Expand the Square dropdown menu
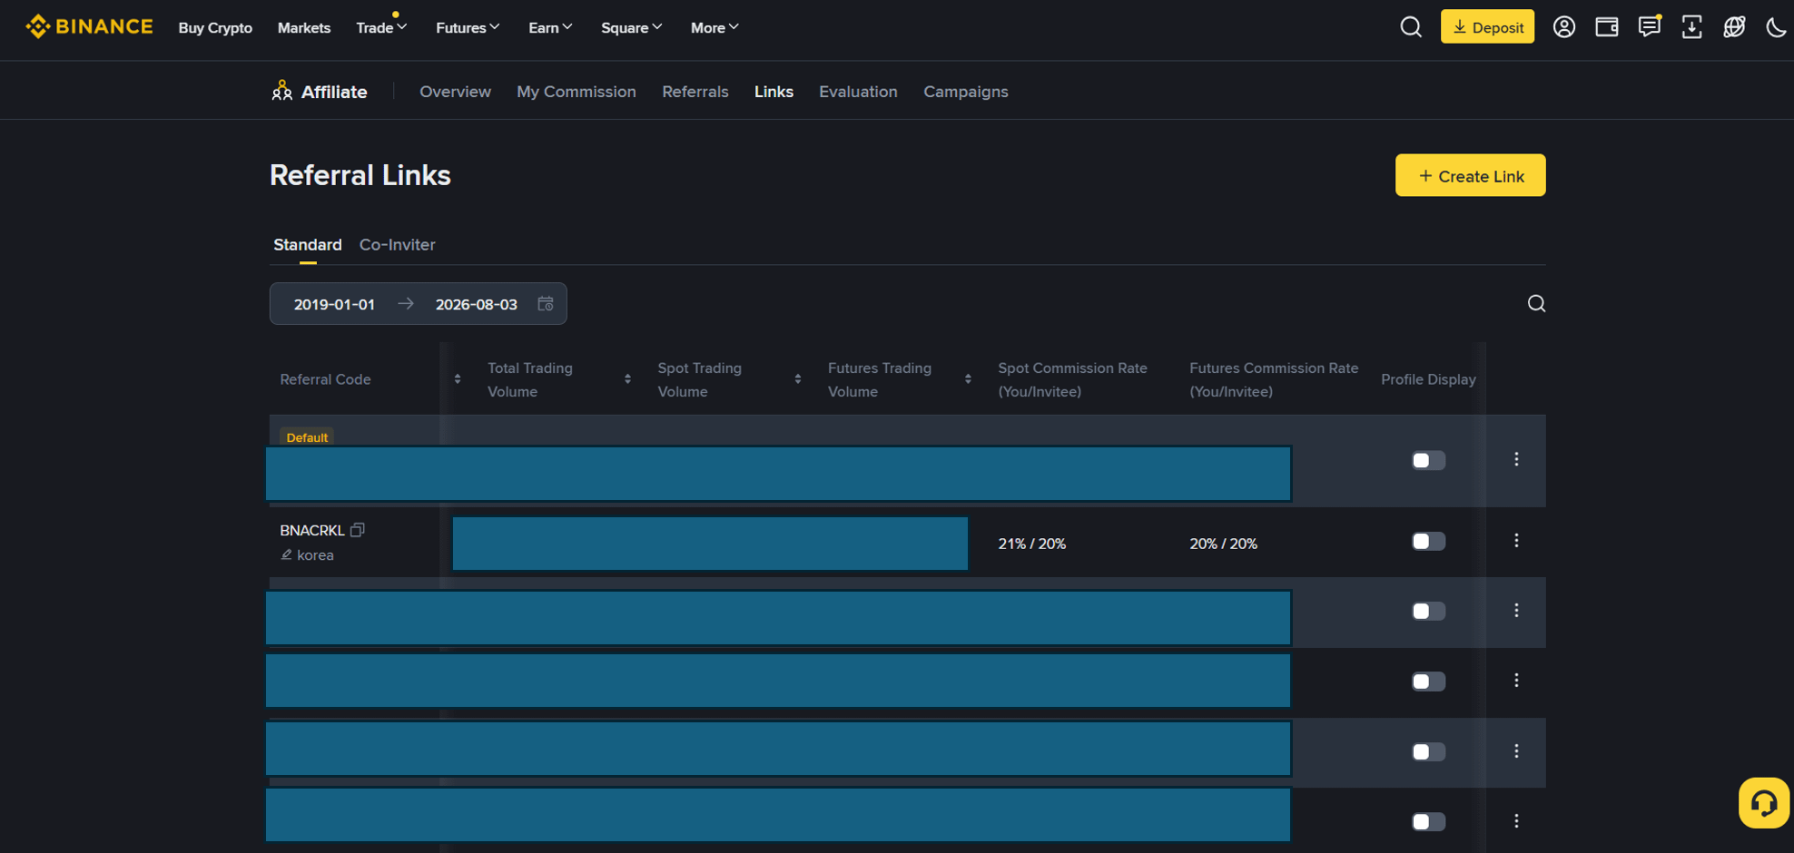Image resolution: width=1794 pixels, height=853 pixels. (x=631, y=27)
